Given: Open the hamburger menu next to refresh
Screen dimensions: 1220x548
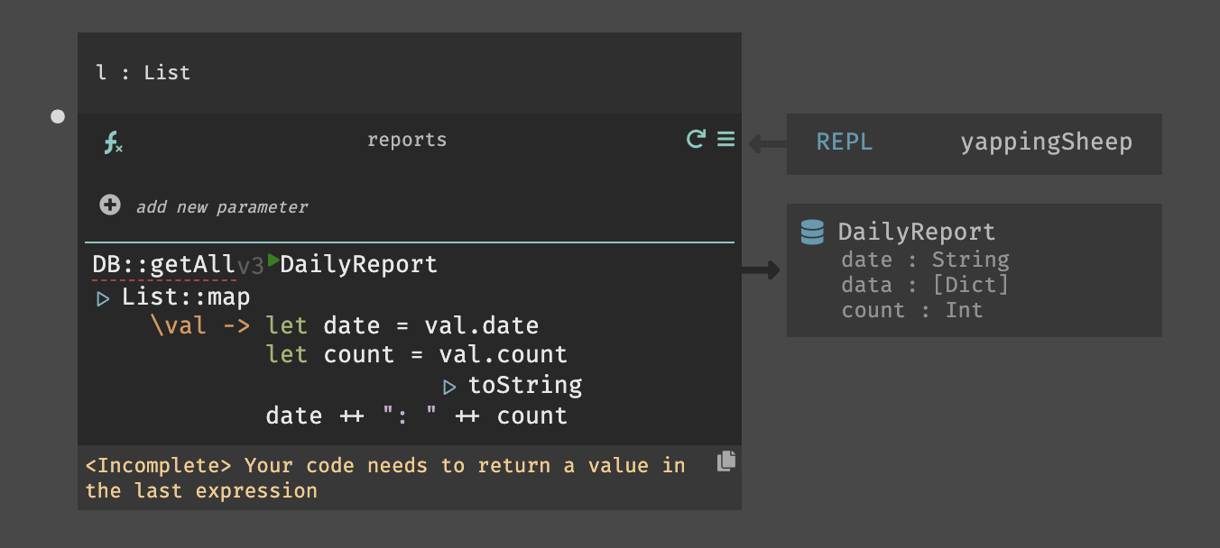Looking at the screenshot, I should pos(726,139).
